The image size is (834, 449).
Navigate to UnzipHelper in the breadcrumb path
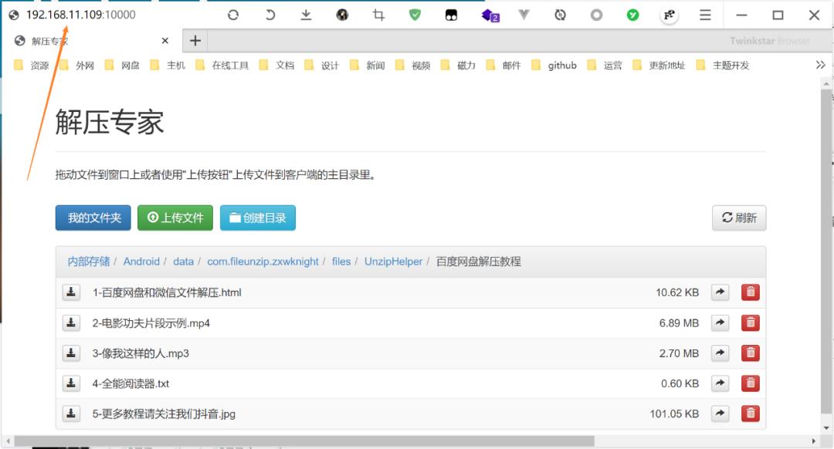[x=392, y=262]
